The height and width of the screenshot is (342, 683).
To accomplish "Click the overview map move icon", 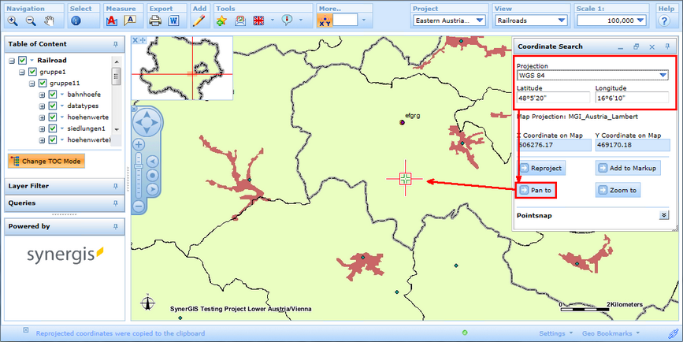I will point(143,40).
